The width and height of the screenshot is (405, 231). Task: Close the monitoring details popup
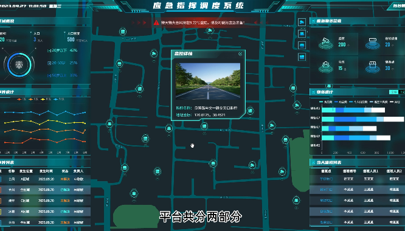click(240, 53)
